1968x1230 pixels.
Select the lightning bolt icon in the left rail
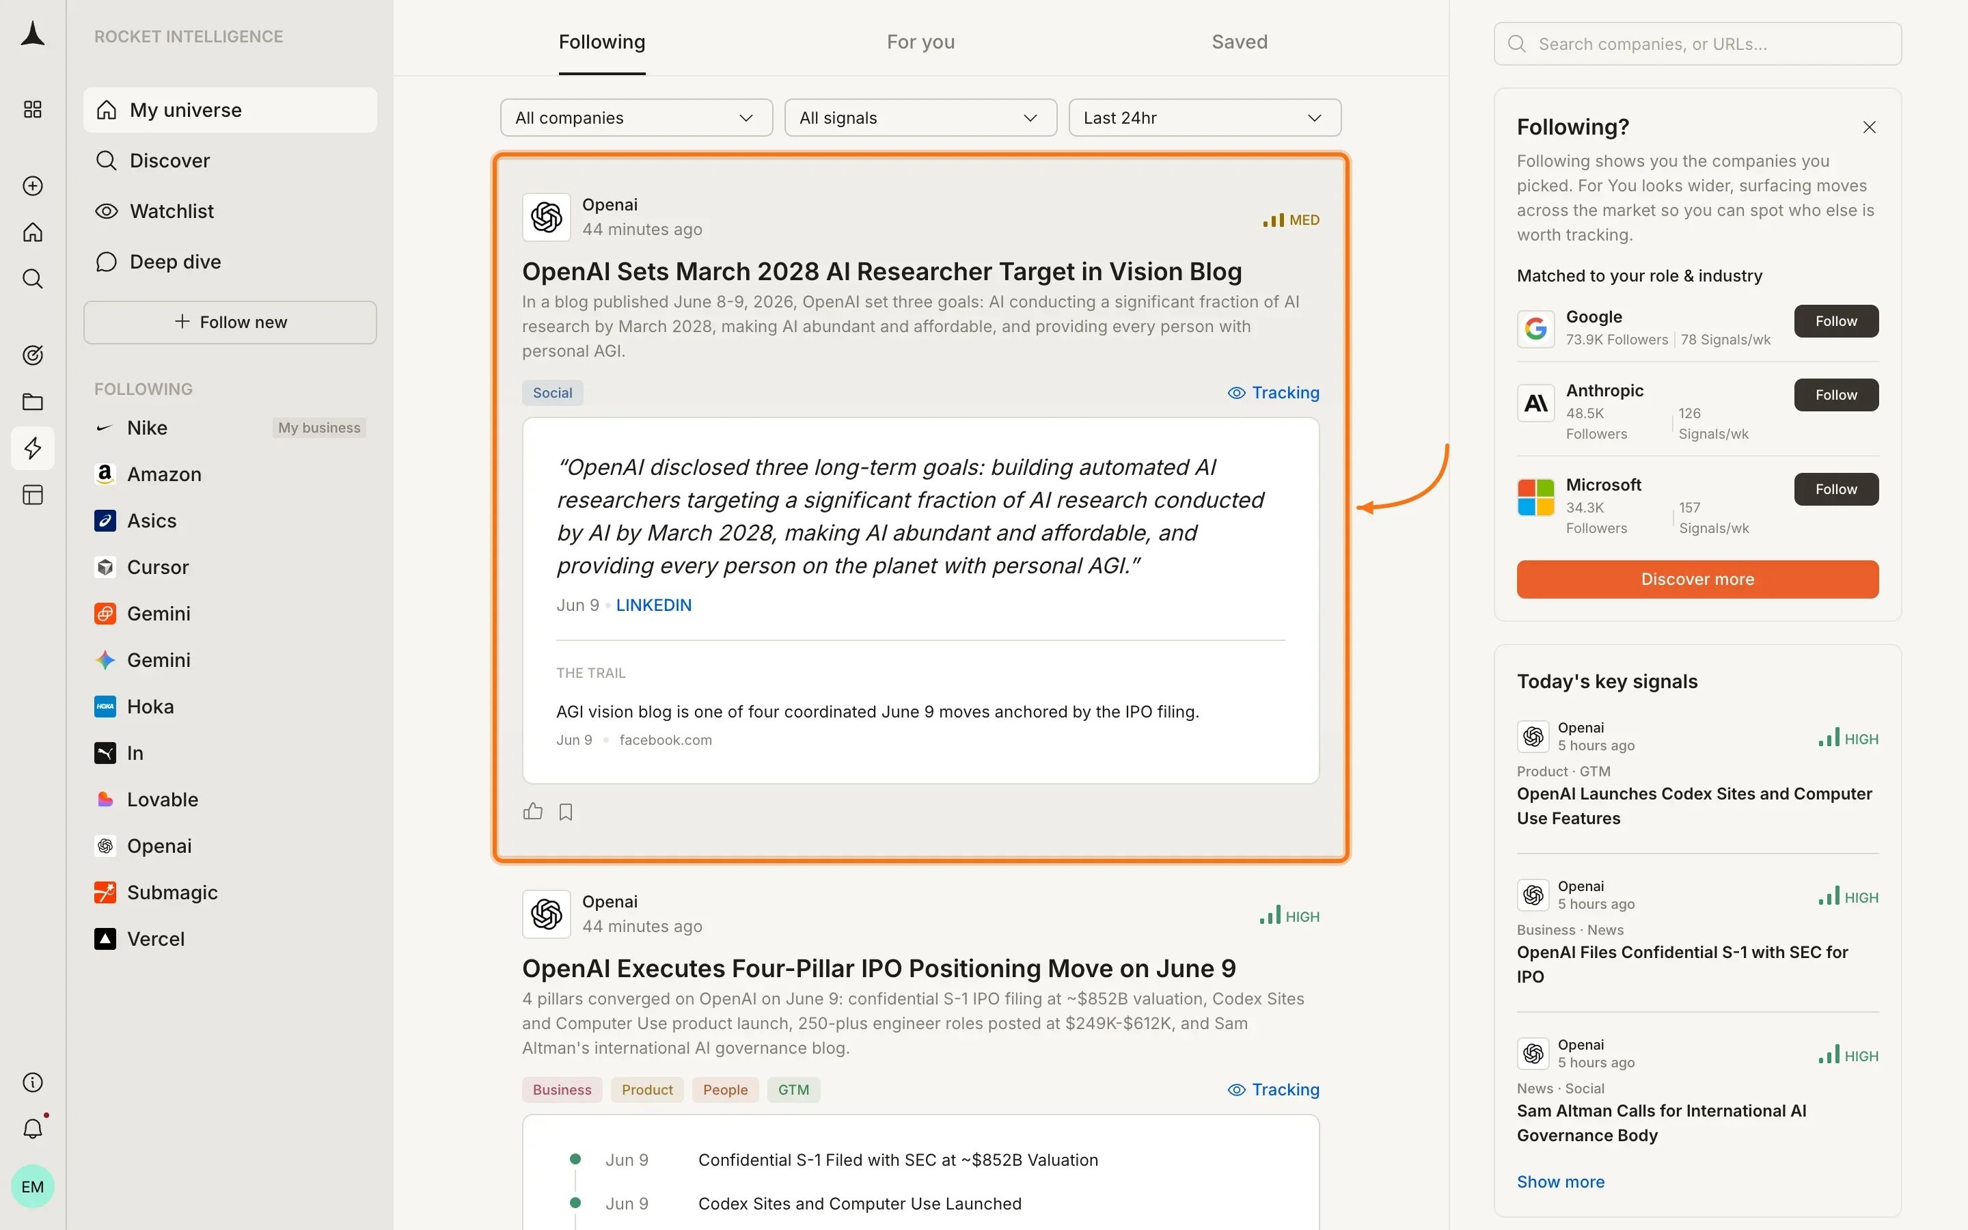point(33,448)
